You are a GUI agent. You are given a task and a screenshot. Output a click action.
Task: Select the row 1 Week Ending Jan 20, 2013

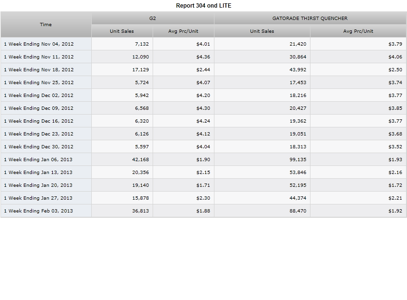coord(203,185)
